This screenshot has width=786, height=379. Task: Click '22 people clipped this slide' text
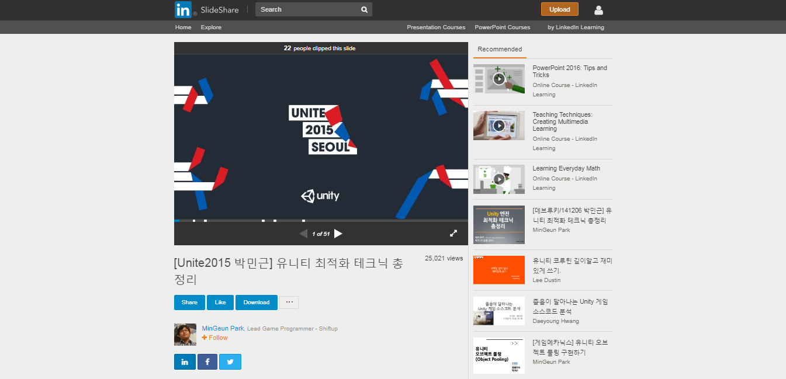320,48
